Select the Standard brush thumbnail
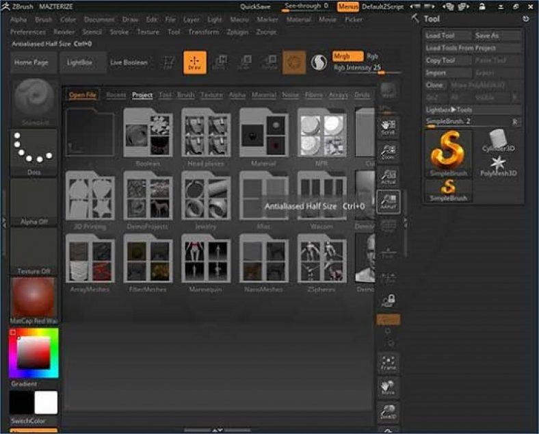Viewport: 539px width, 434px height. pyautogui.click(x=34, y=100)
